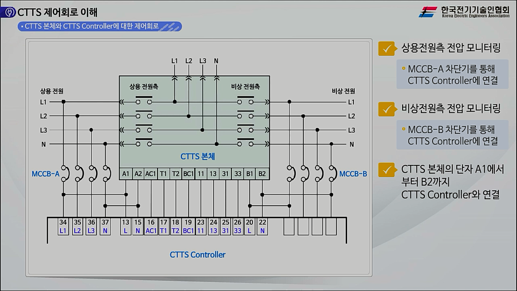Click the Korea Electric Engineers Association logo
The image size is (517, 291).
click(464, 12)
